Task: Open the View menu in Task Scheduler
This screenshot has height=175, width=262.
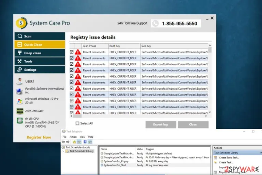Action: (82, 137)
